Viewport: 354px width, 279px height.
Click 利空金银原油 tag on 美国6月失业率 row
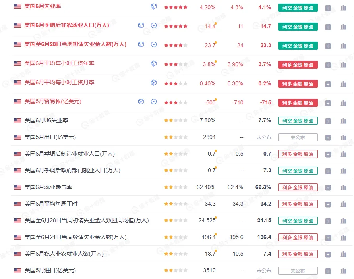(298, 8)
